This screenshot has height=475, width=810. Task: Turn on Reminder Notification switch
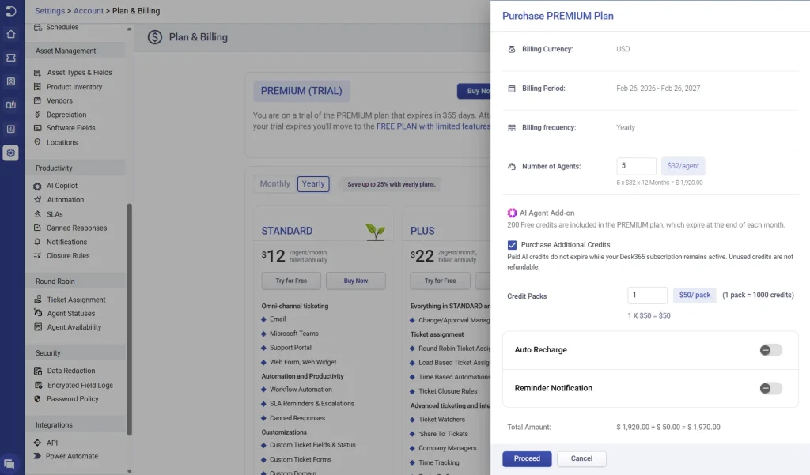pyautogui.click(x=770, y=388)
